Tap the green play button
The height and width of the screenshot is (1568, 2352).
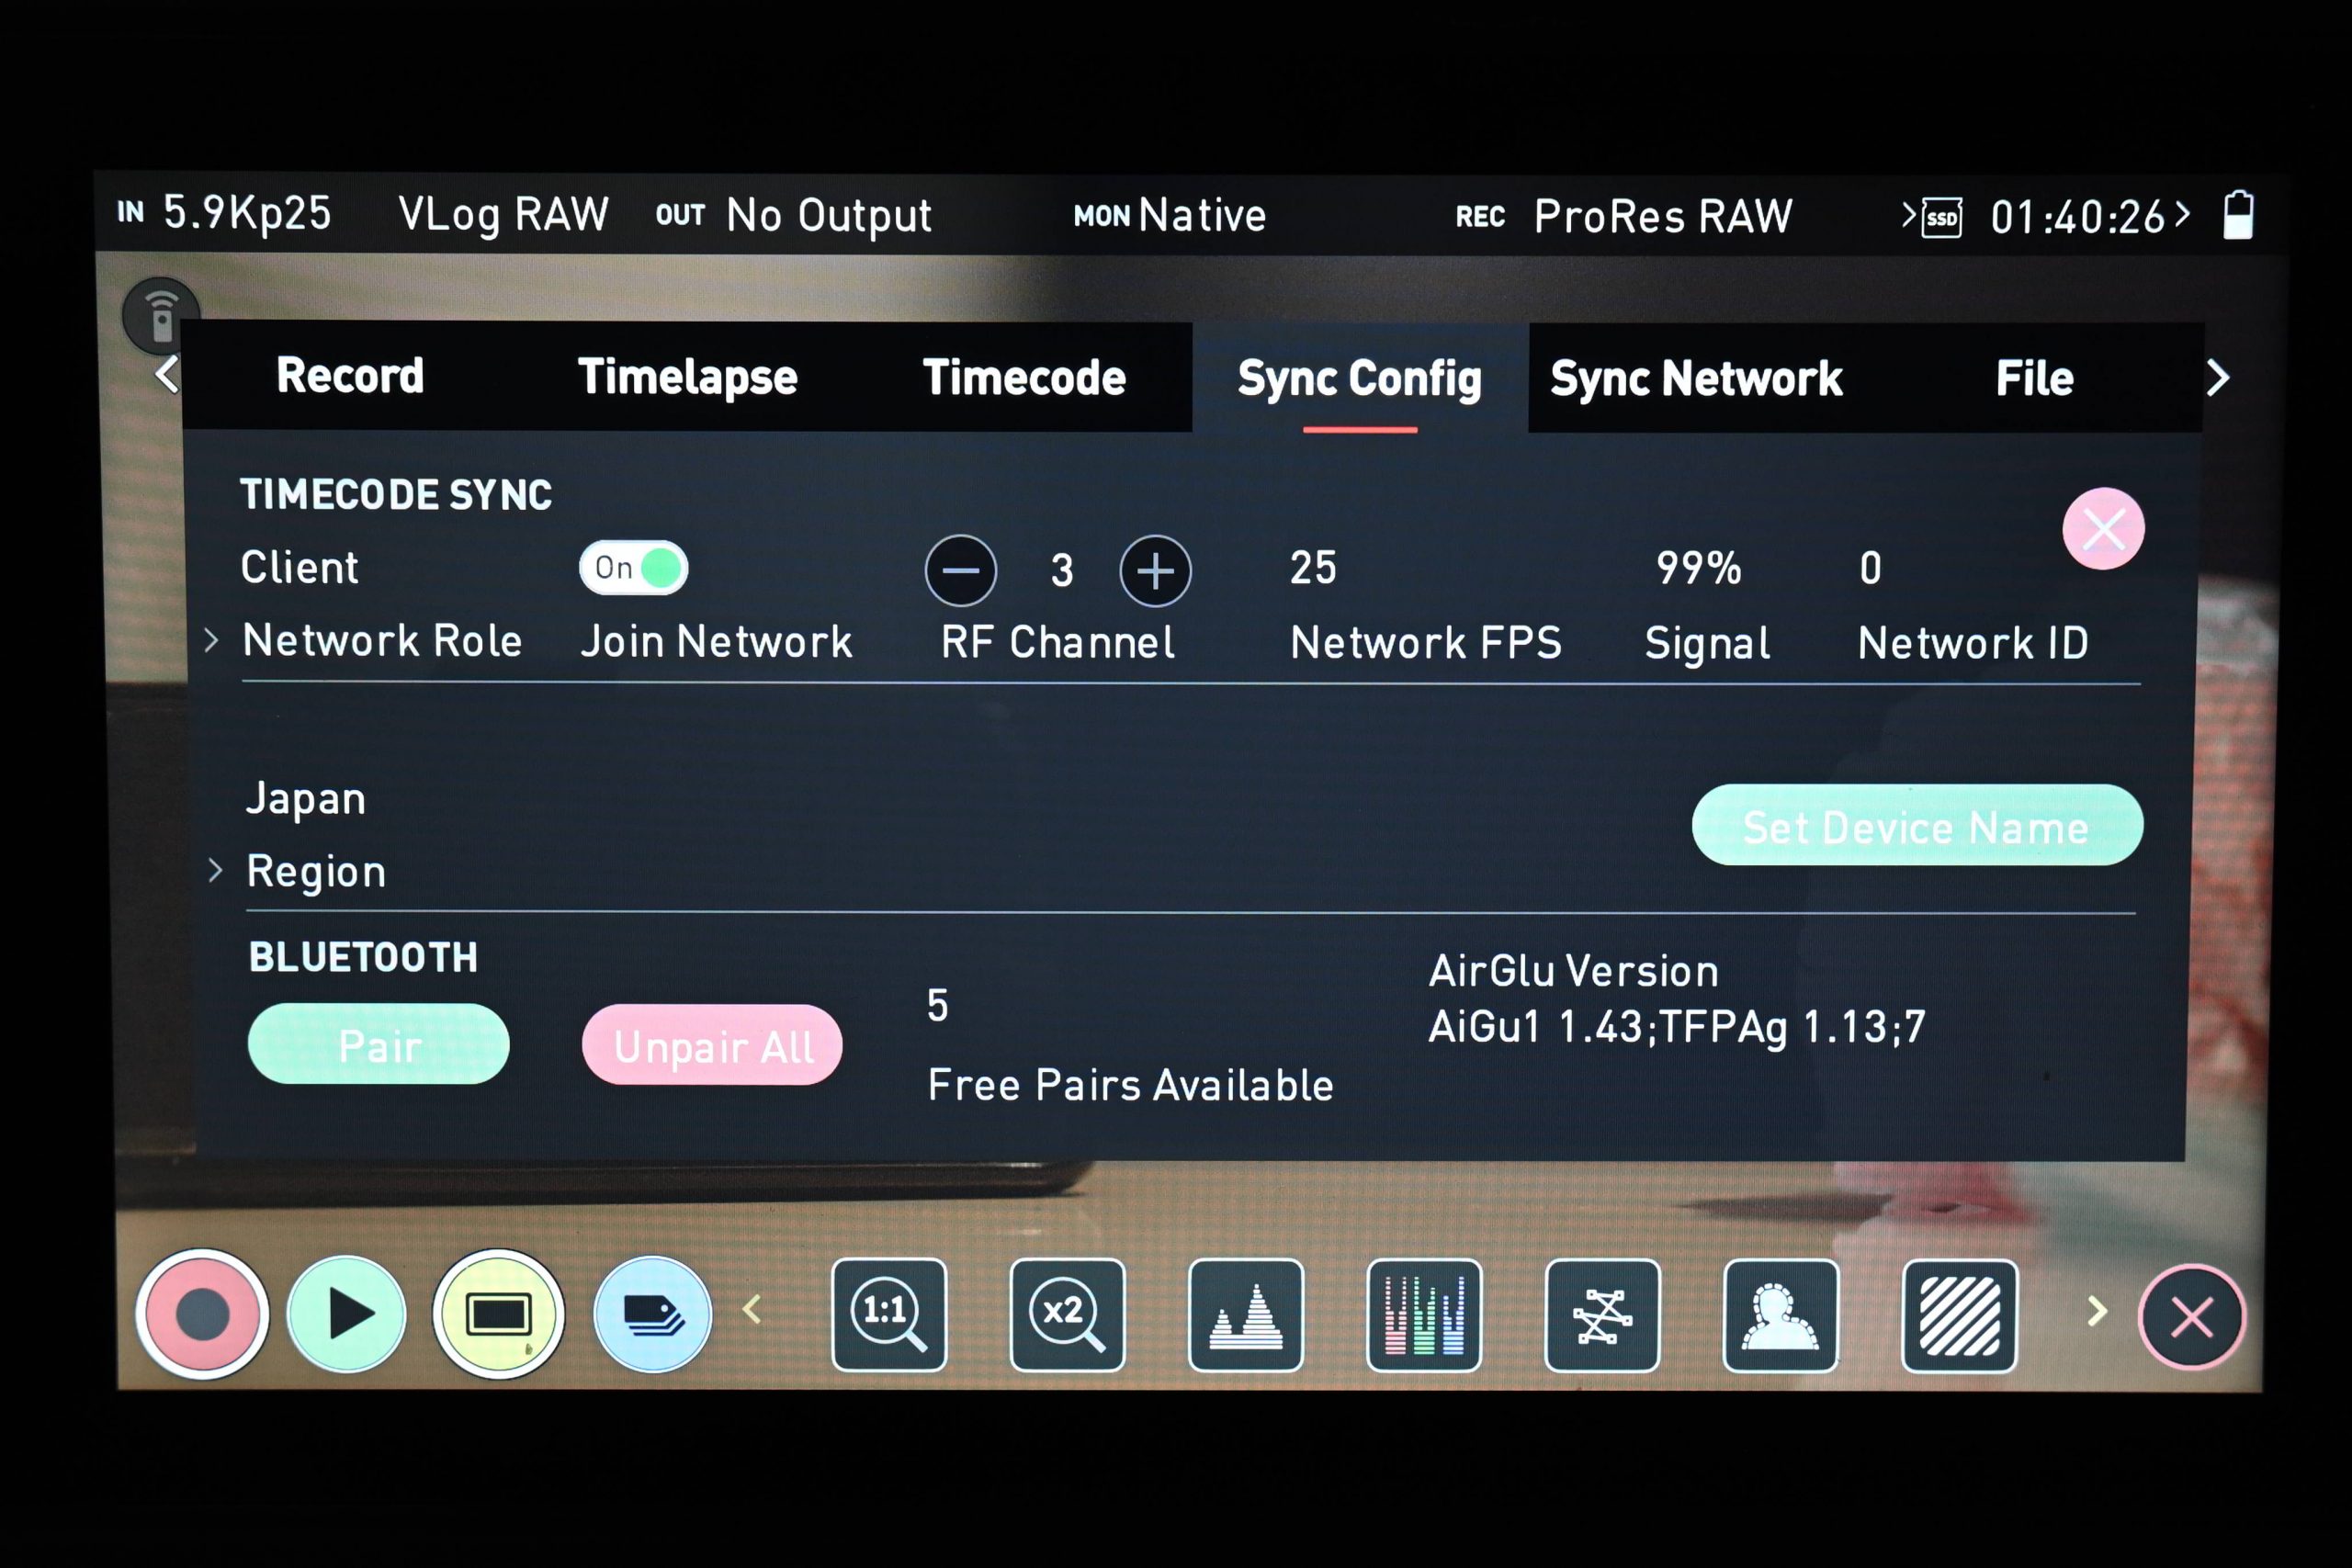click(x=346, y=1314)
